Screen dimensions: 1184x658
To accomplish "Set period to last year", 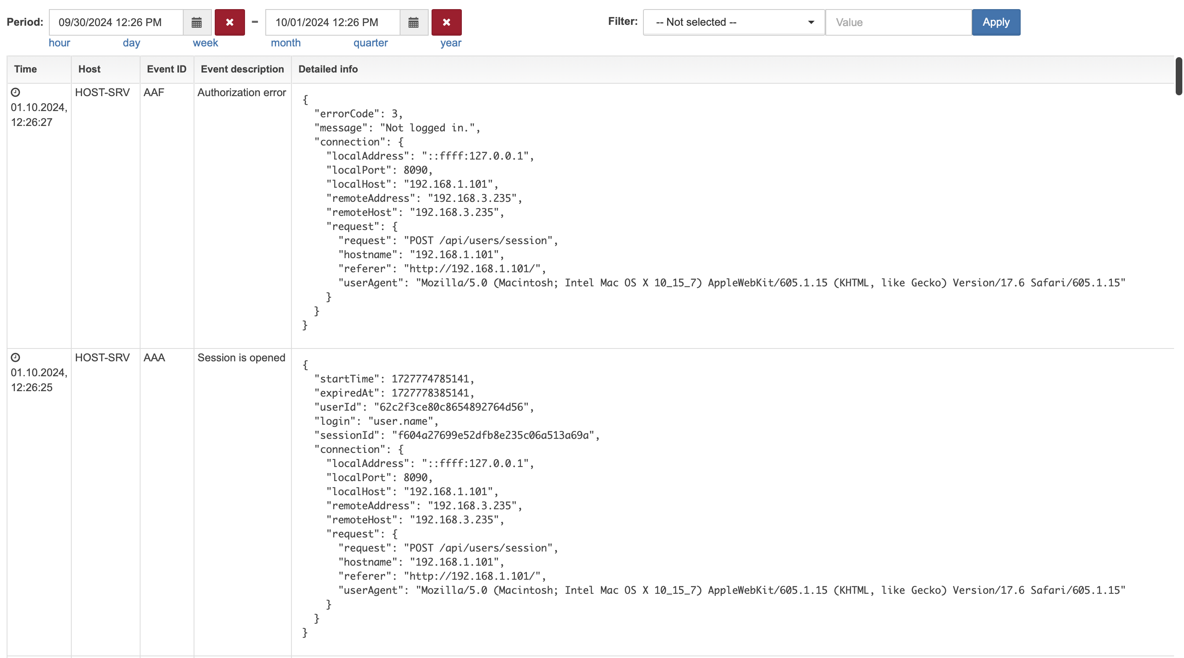I will [451, 43].
